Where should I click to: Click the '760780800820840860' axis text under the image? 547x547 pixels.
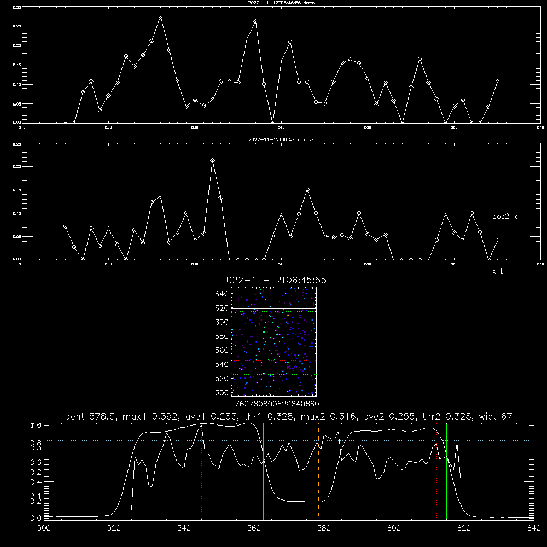(277, 404)
